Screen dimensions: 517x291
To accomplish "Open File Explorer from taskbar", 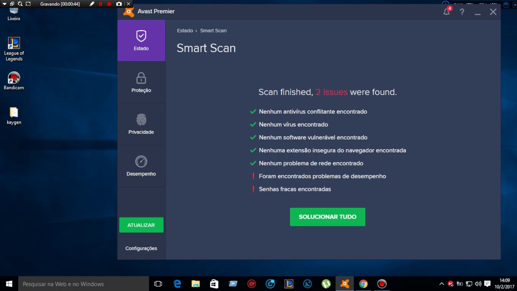I will pyautogui.click(x=195, y=284).
